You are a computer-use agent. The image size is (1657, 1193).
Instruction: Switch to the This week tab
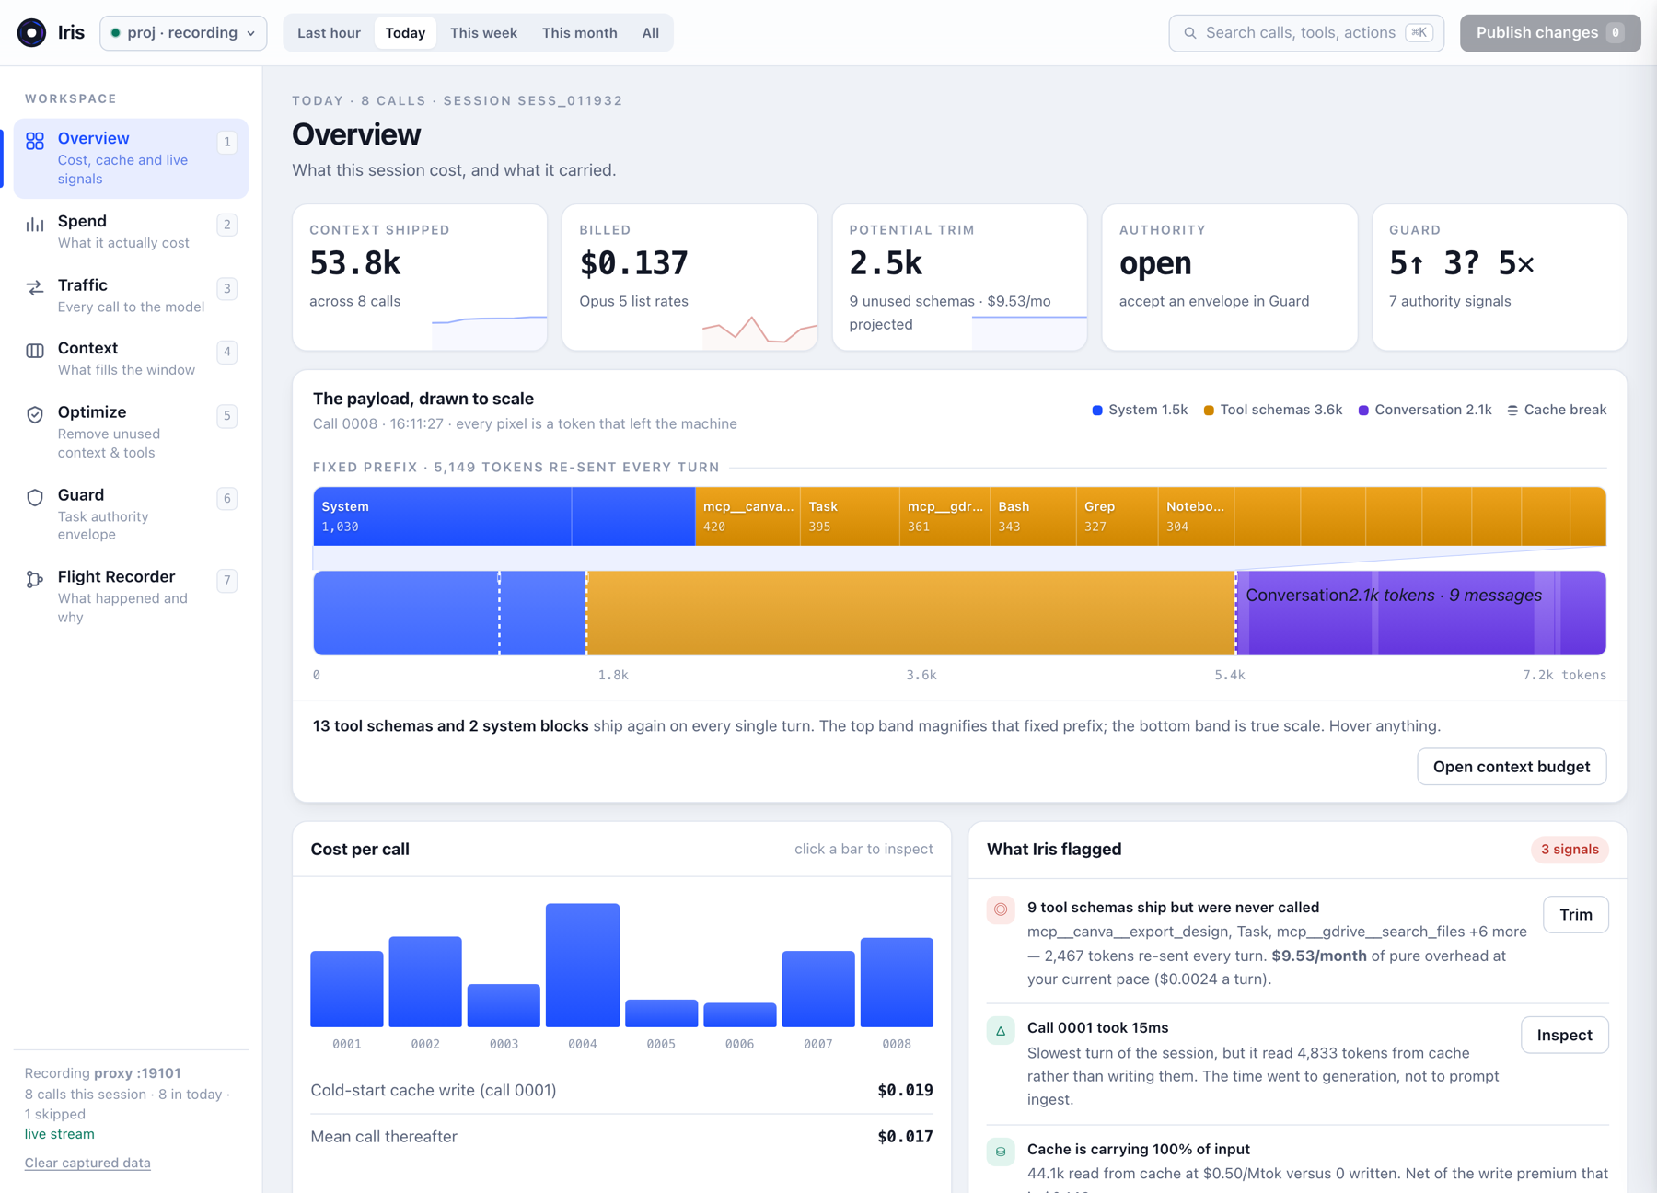483,33
